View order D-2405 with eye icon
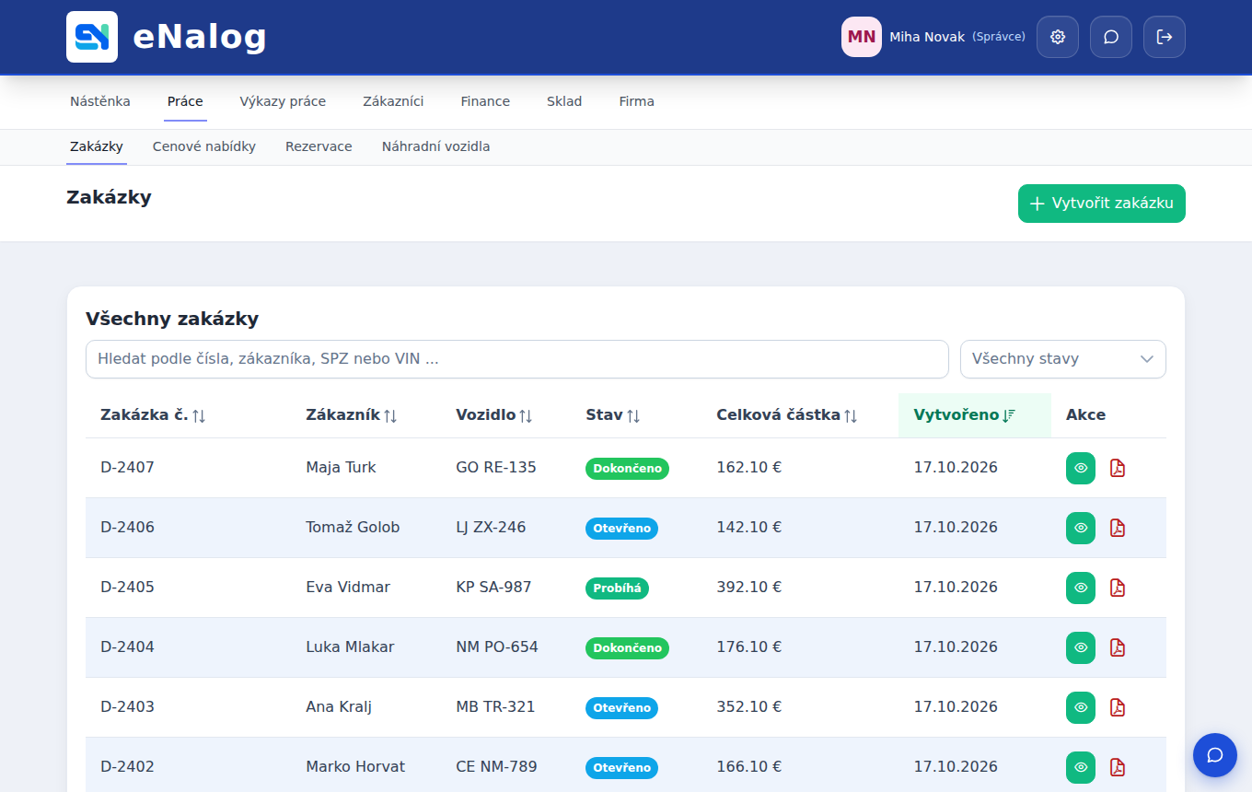Viewport: 1252px width, 792px height. [1081, 588]
